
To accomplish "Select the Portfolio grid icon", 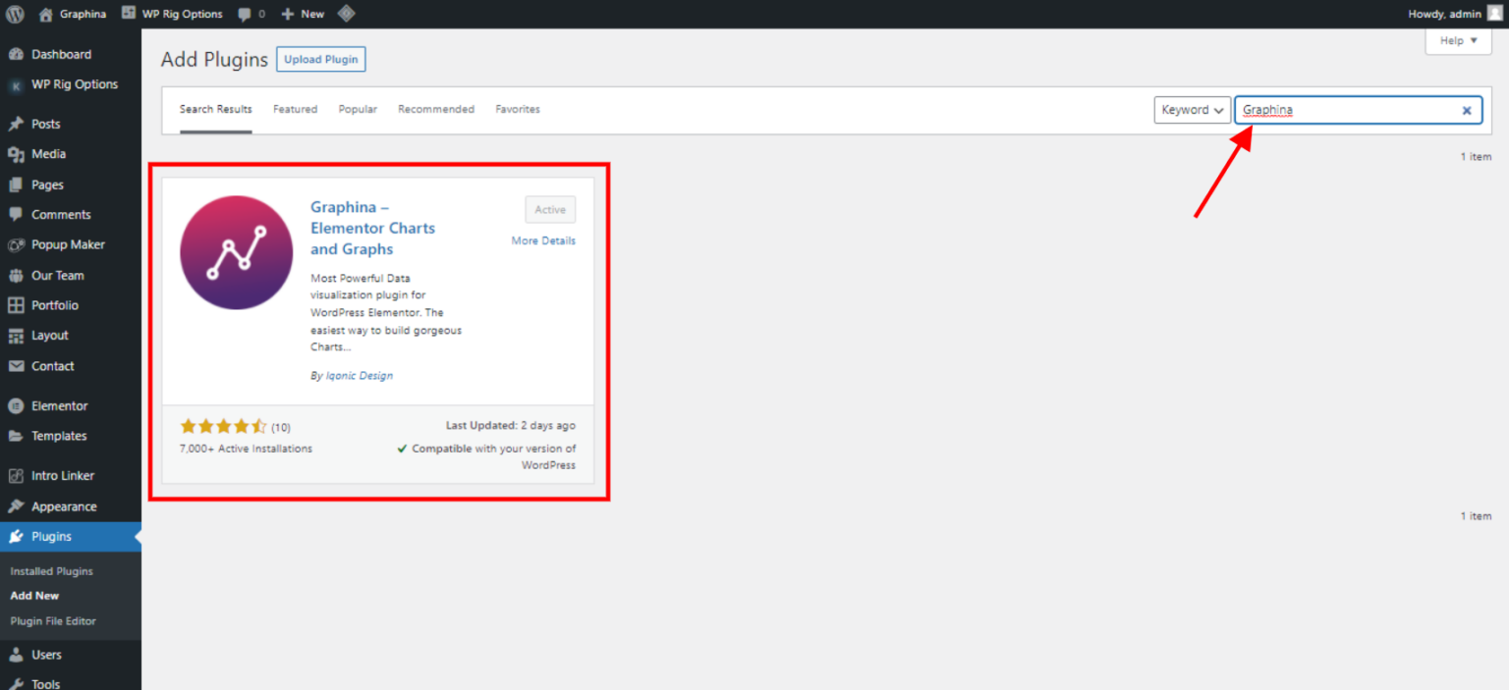I will point(20,304).
